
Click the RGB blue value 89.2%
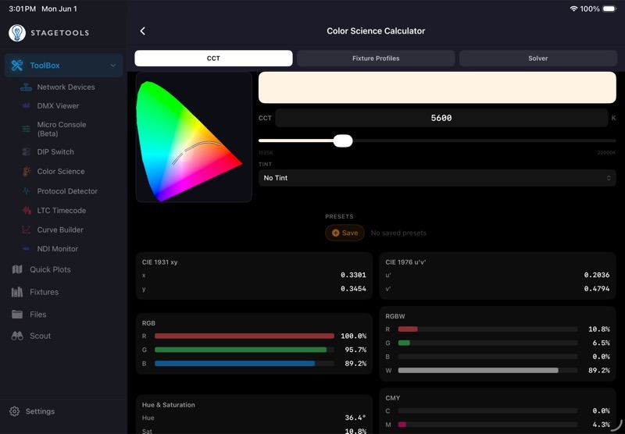(355, 364)
